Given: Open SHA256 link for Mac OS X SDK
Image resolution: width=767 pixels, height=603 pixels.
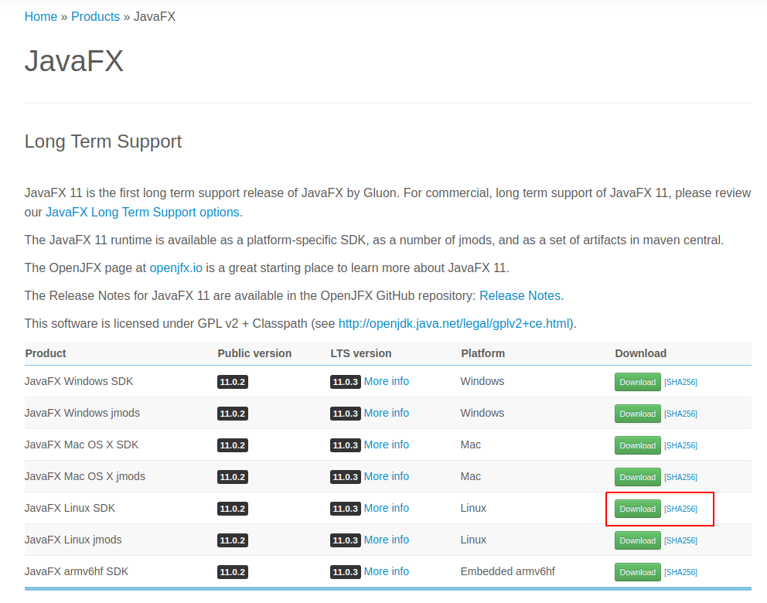Looking at the screenshot, I should pyautogui.click(x=680, y=445).
